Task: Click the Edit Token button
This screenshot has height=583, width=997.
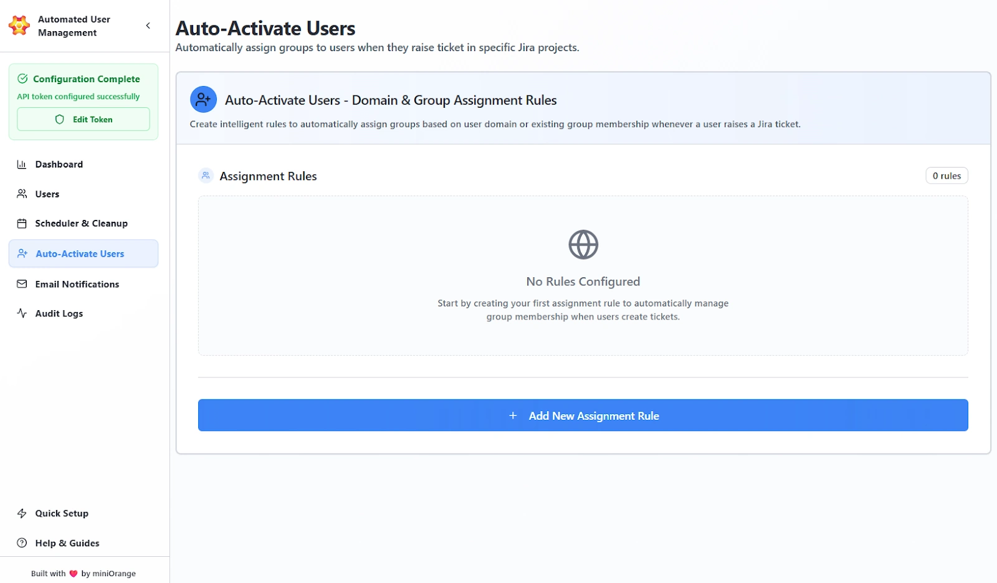Action: point(83,119)
